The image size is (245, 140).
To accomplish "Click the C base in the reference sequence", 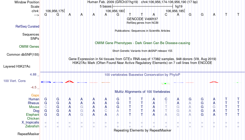I will coord(166,14).
